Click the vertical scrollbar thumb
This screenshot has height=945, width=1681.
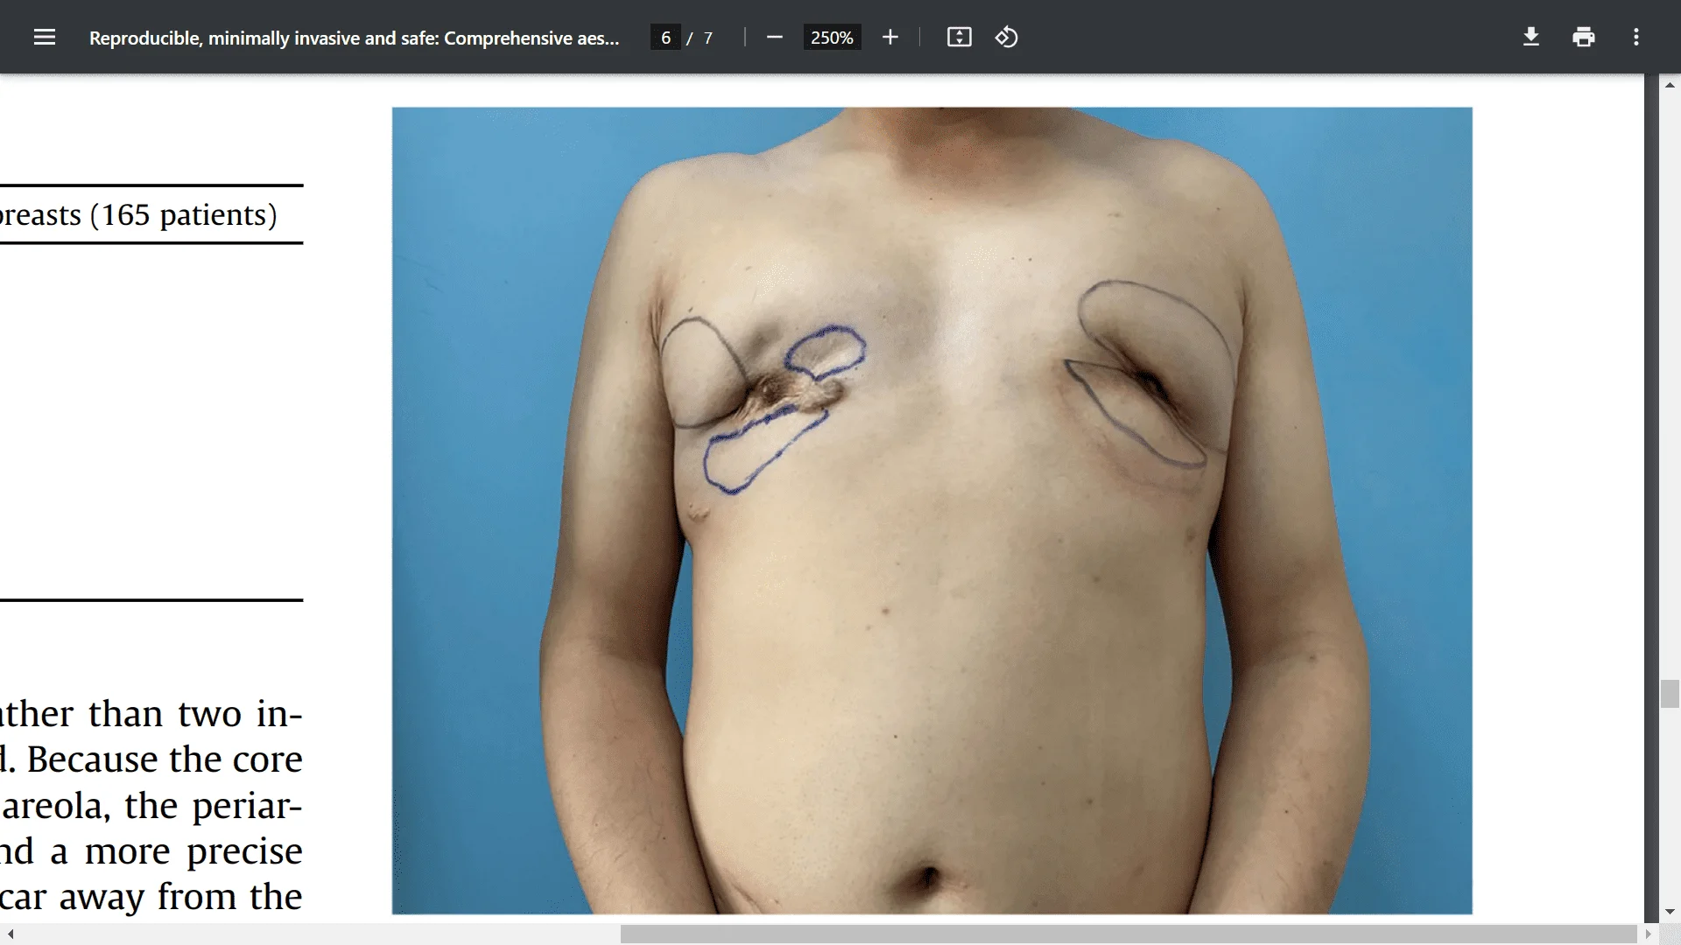1670,694
